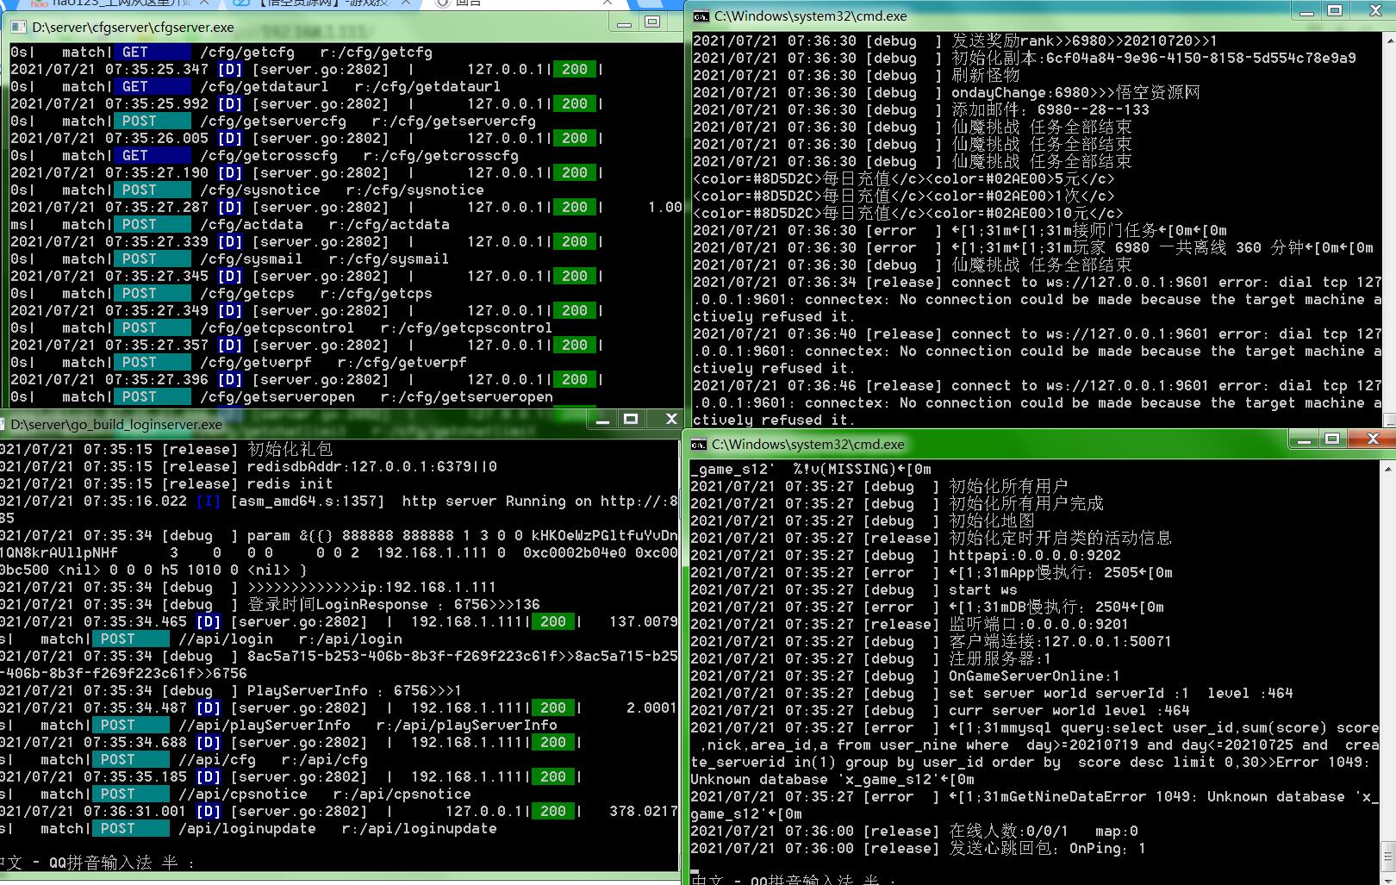Click the '发送心跳回包: OnPing: 1' release line
The height and width of the screenshot is (885, 1396).
point(919,849)
